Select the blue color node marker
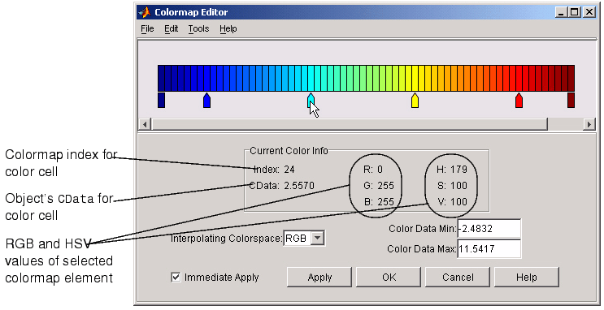This screenshot has width=604, height=310. (206, 100)
